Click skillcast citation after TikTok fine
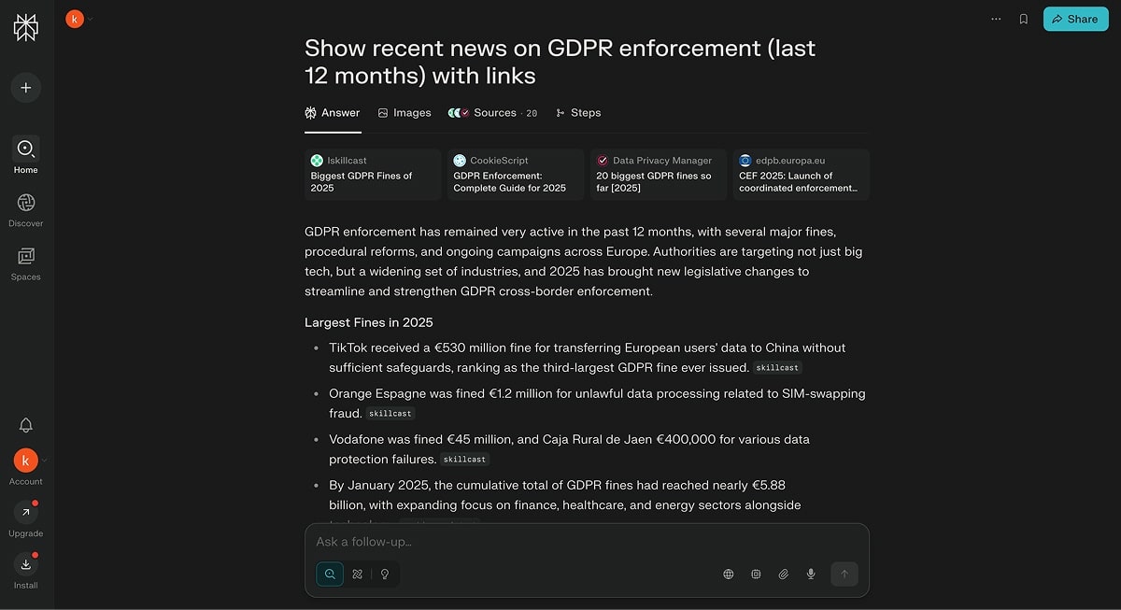 tap(778, 368)
